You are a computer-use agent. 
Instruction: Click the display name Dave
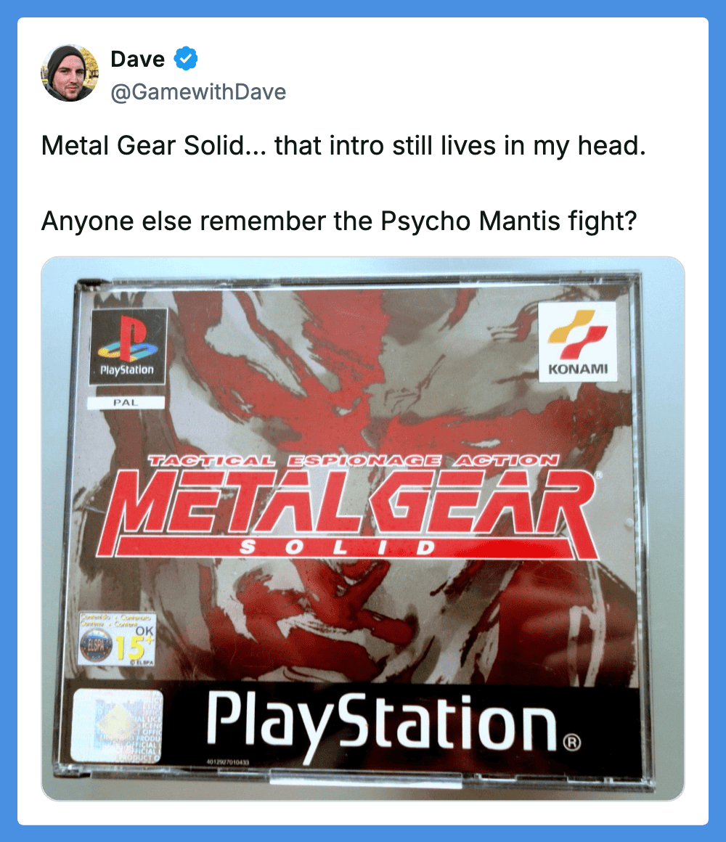pyautogui.click(x=137, y=59)
